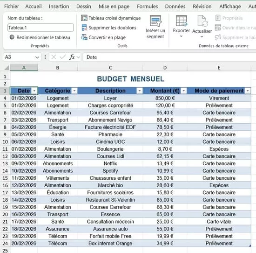Viewport: 256px width, 253px height.
Task: Click the formula bar confirm checkmark
Action: [x=63, y=57]
